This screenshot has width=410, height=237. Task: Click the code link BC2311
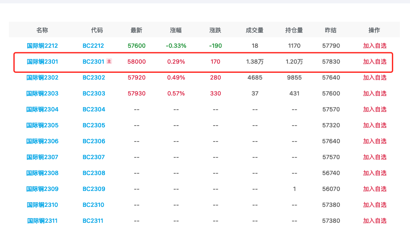[x=93, y=221]
